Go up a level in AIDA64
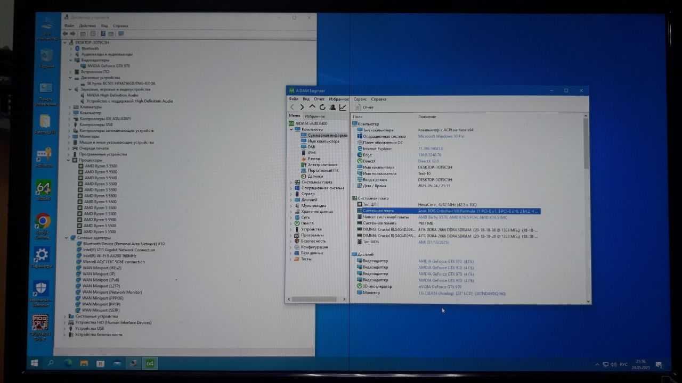Viewport: 682px width, 383px height. point(312,107)
